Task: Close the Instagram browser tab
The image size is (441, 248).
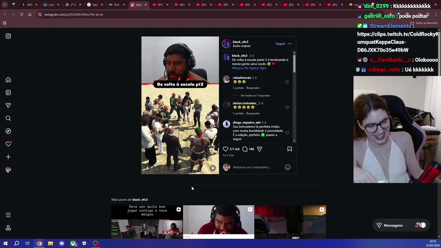Action: pos(145,5)
